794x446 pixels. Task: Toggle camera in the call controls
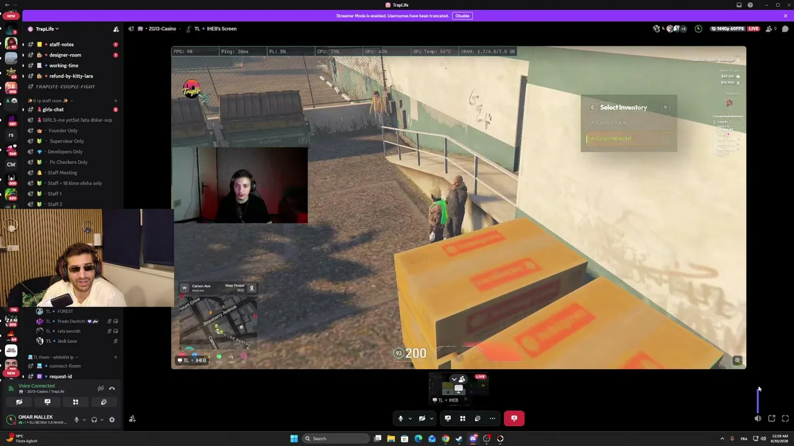click(422, 418)
